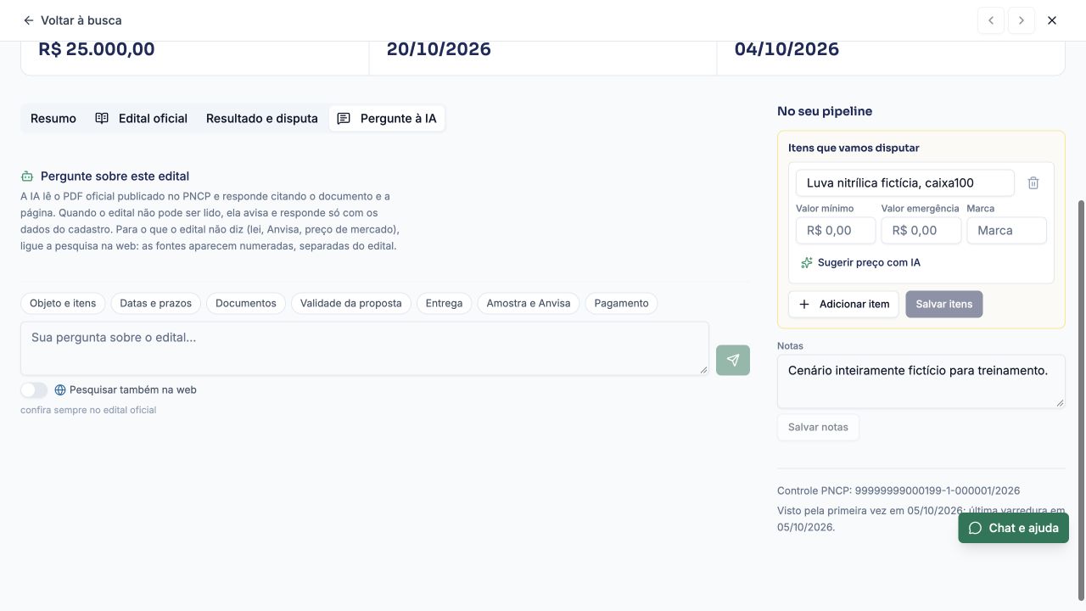Screen dimensions: 1086x611
Task: Go back via Voltar à busca
Action: point(72,20)
